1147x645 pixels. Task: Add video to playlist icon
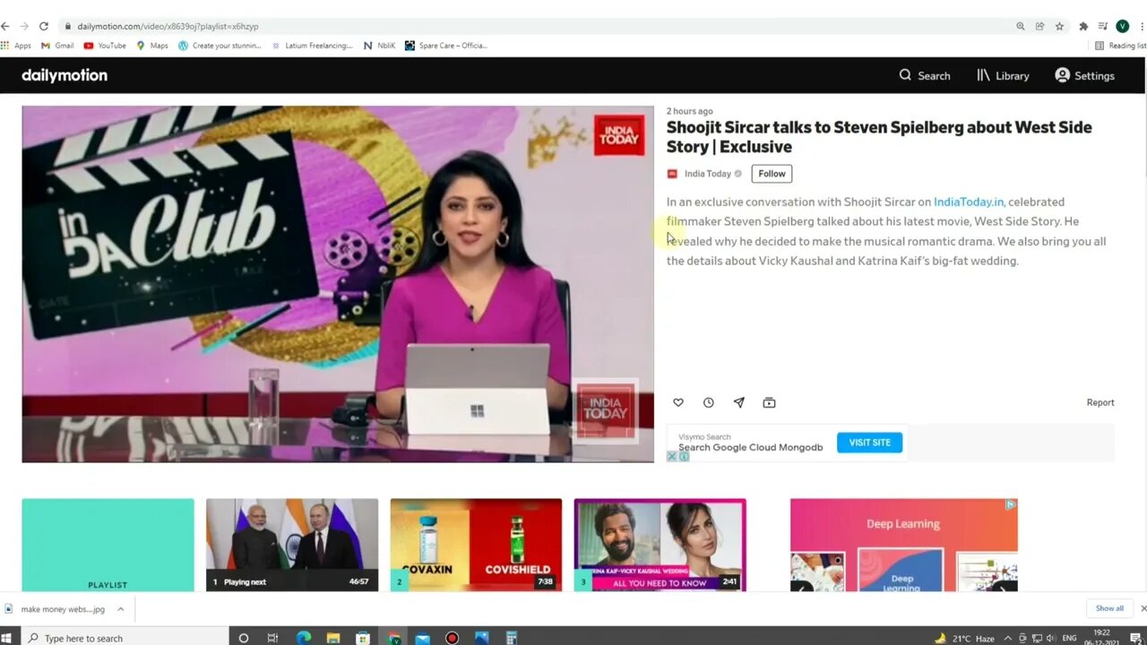pos(769,403)
